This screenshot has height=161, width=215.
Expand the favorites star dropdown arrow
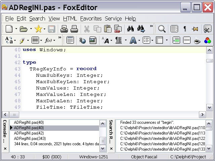44,29
